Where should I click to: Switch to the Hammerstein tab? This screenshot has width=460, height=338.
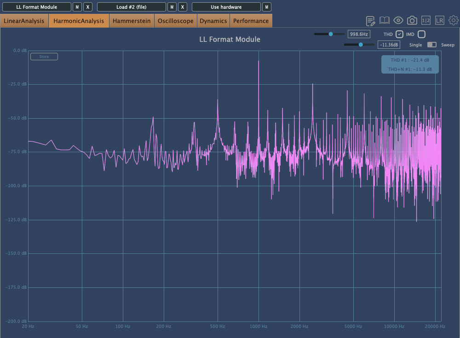132,21
